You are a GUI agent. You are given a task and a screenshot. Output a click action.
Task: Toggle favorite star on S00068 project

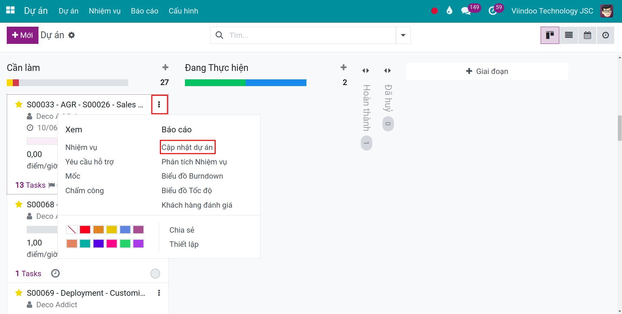point(19,204)
